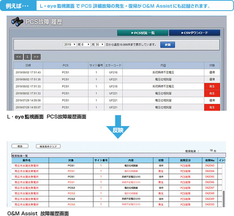Open fault number 042049

coord(210,199)
